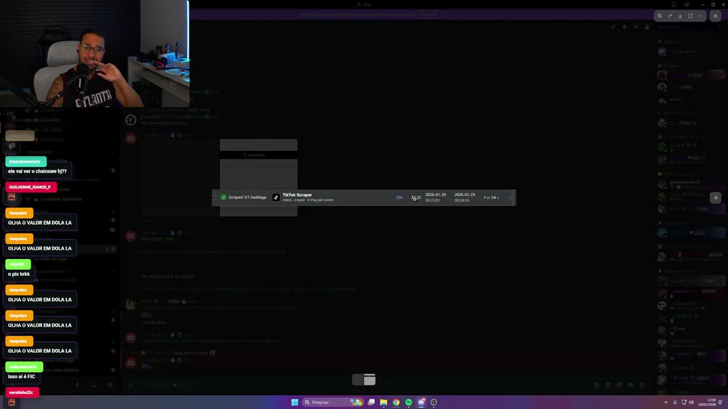Click the chat message "isso aí é FIC"
Image resolution: width=728 pixels, height=409 pixels.
coord(22,376)
